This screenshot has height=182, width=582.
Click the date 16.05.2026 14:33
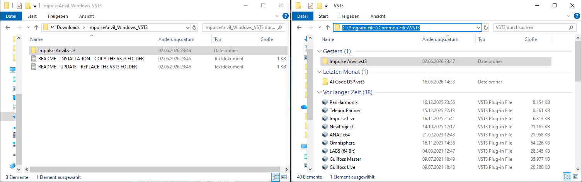[x=439, y=82]
